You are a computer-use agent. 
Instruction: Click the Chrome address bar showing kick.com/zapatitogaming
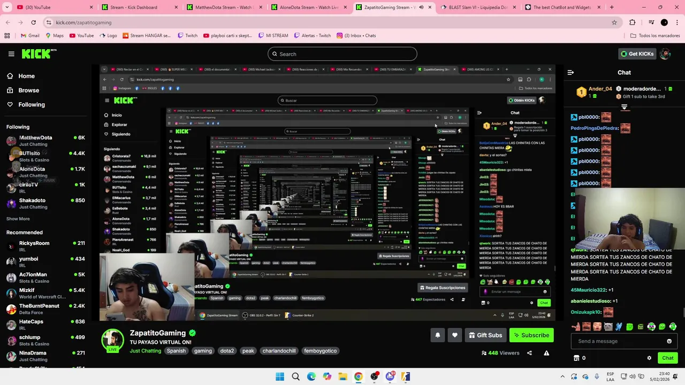pyautogui.click(x=332, y=22)
